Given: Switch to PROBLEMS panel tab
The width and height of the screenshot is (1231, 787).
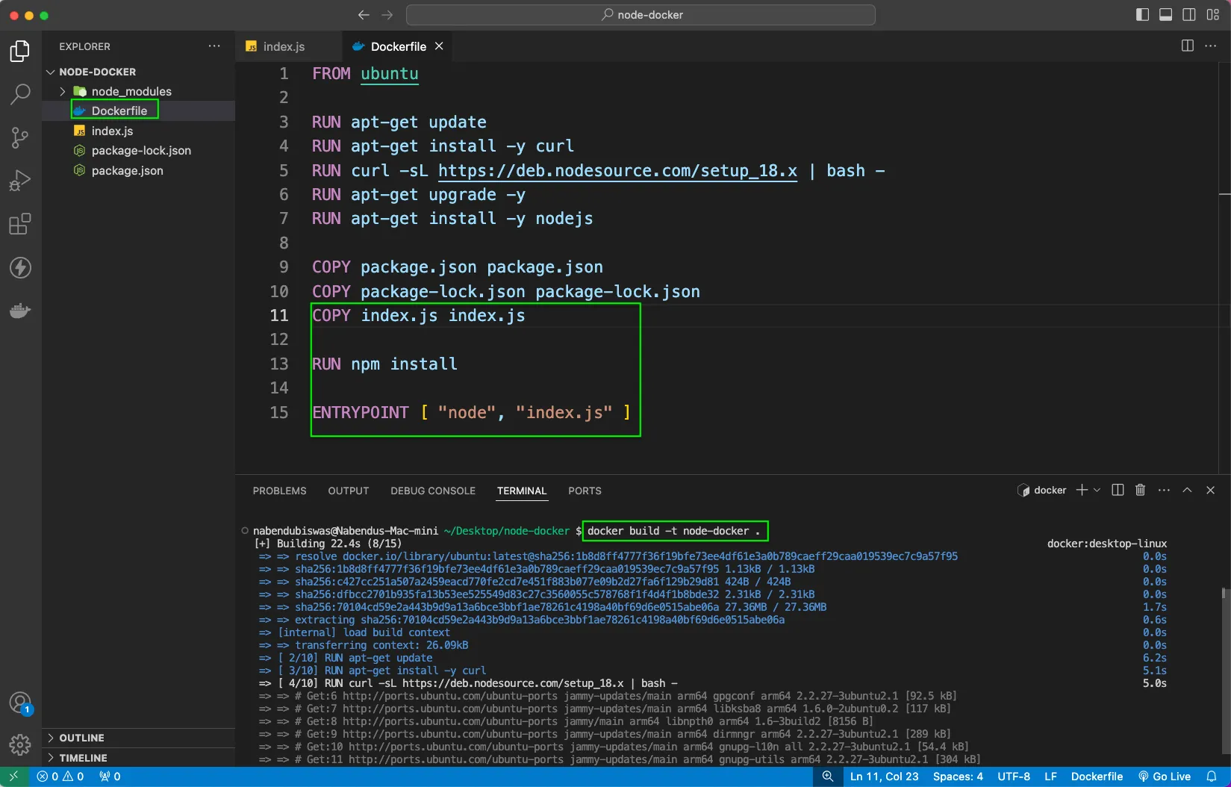Looking at the screenshot, I should (x=280, y=491).
